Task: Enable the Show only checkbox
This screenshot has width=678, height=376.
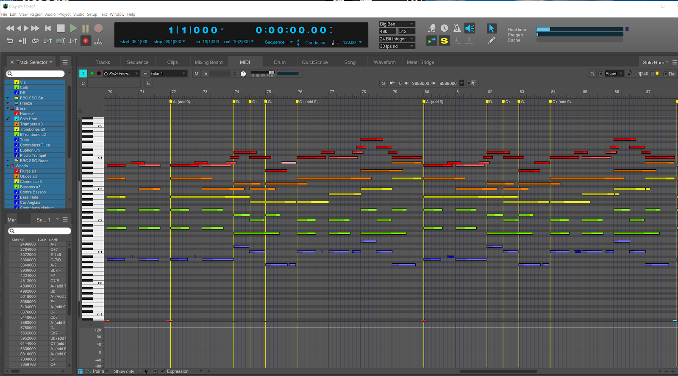Action: (x=141, y=371)
